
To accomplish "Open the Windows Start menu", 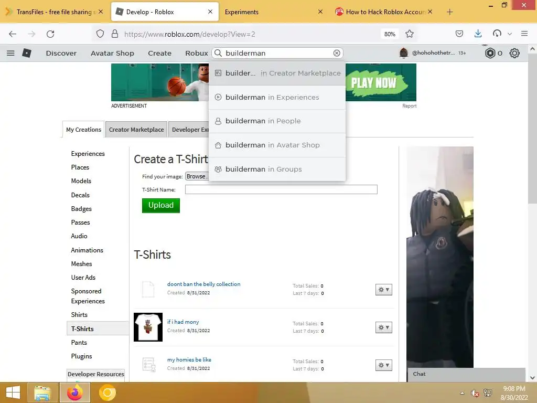I will pos(13,393).
